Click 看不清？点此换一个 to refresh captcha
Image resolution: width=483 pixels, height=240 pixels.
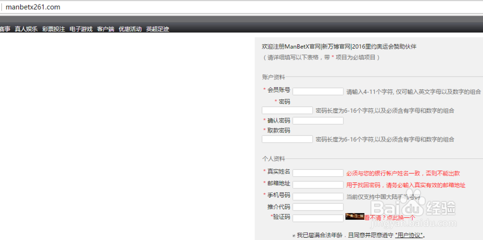coord(390,217)
